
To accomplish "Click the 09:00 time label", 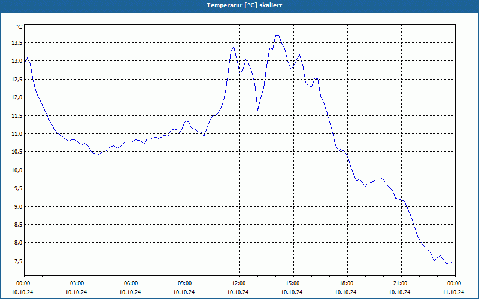I will click(x=184, y=283).
